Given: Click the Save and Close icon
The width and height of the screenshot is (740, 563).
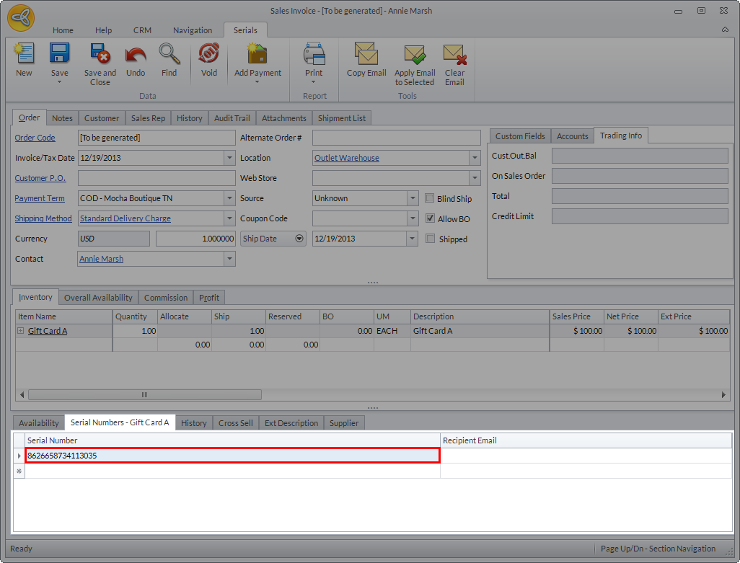Looking at the screenshot, I should (100, 56).
